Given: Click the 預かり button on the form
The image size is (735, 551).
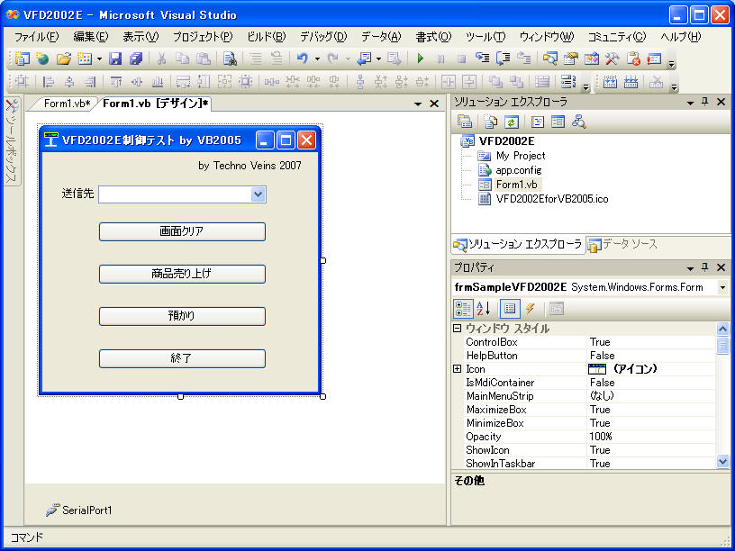Looking at the screenshot, I should [182, 316].
